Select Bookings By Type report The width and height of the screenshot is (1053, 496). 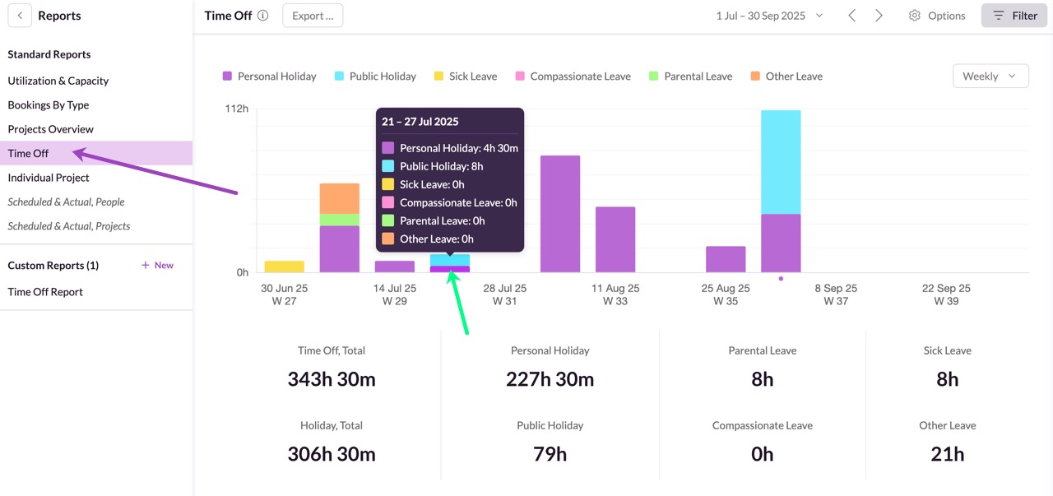[x=49, y=105]
